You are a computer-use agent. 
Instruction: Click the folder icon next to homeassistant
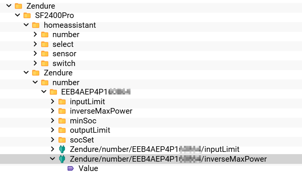[x=36, y=25]
